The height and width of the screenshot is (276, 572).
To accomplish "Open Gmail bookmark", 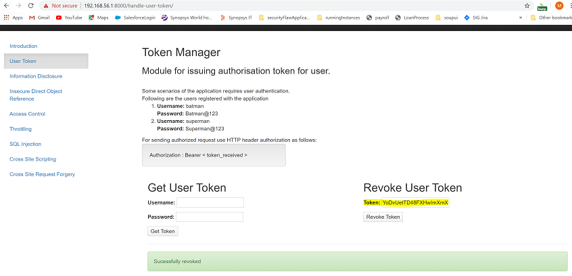I will [x=39, y=18].
